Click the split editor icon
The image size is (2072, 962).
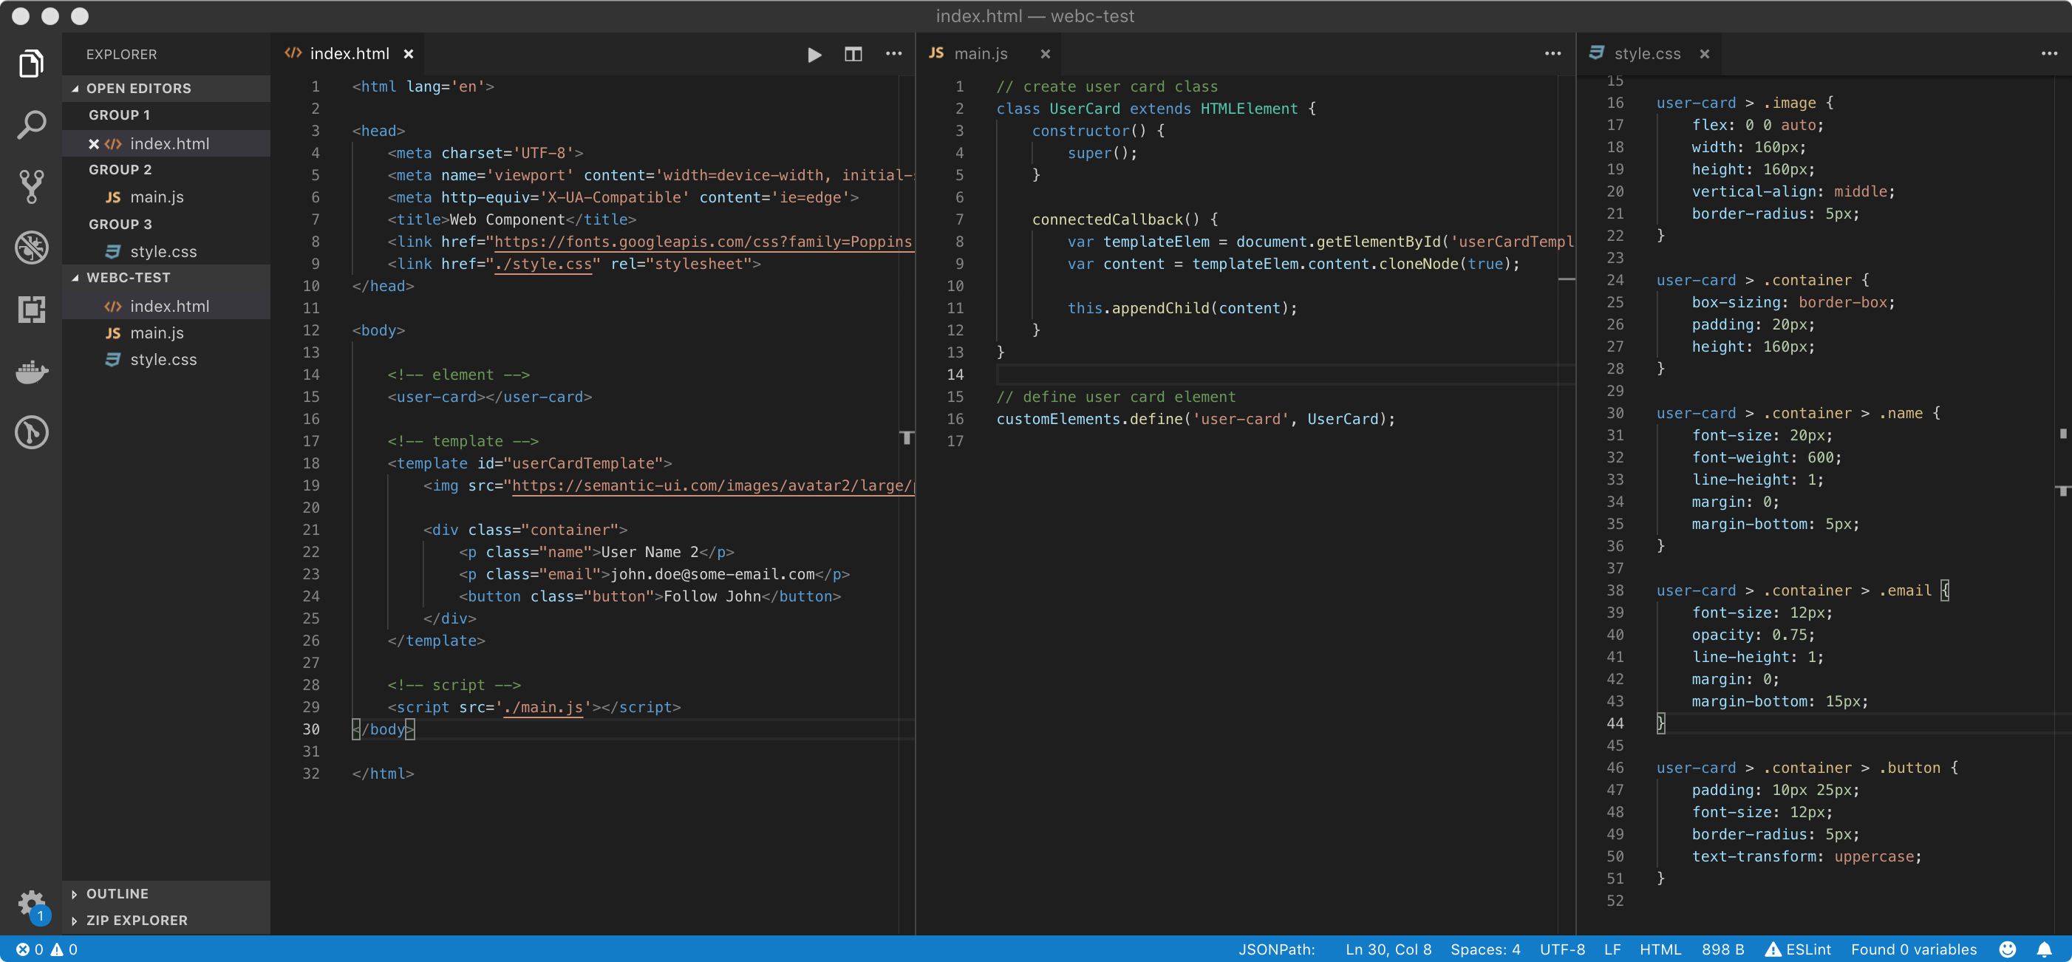[853, 54]
